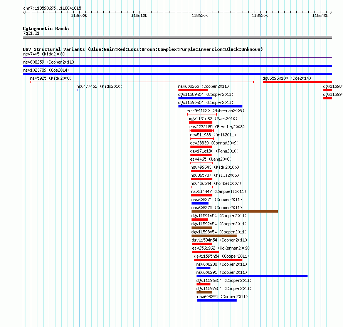The image size is (343, 327).
Task: Click the nsv7405 (Kidd2008) variant label
Action: (44, 54)
